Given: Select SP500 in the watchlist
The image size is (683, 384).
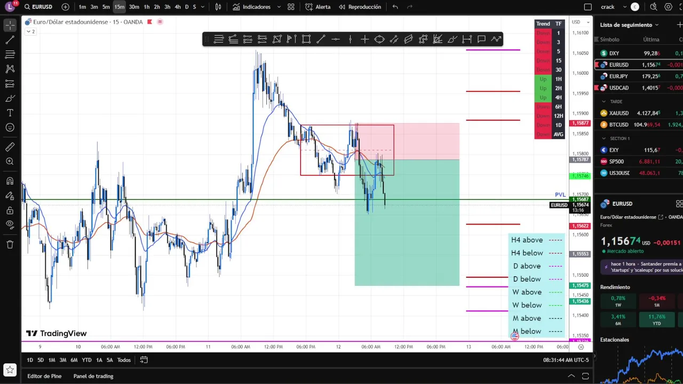Looking at the screenshot, I should coord(639,162).
